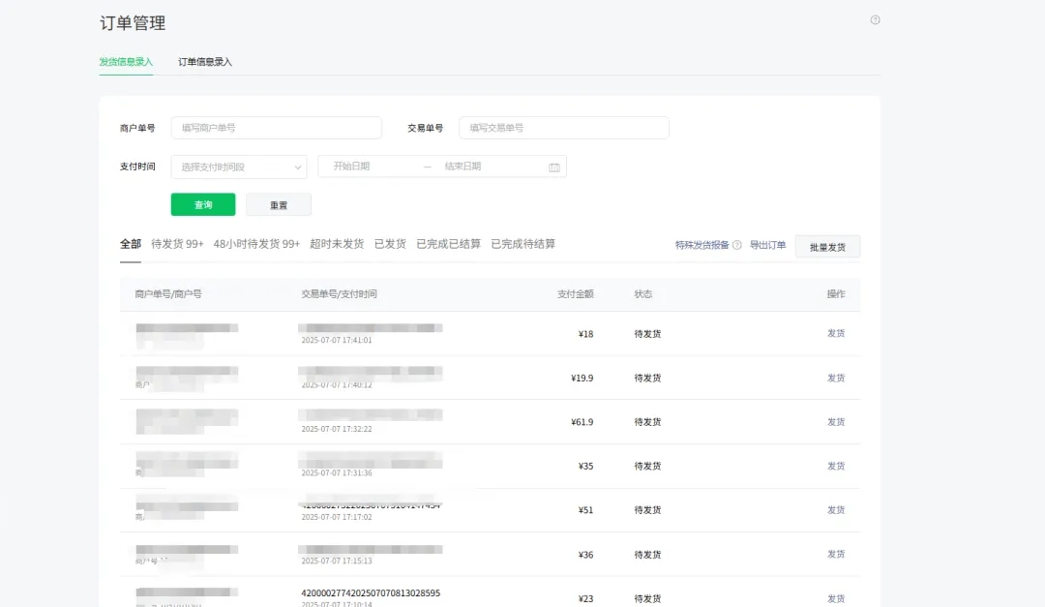
Task: Switch to the 已发货 tab
Action: pos(390,244)
